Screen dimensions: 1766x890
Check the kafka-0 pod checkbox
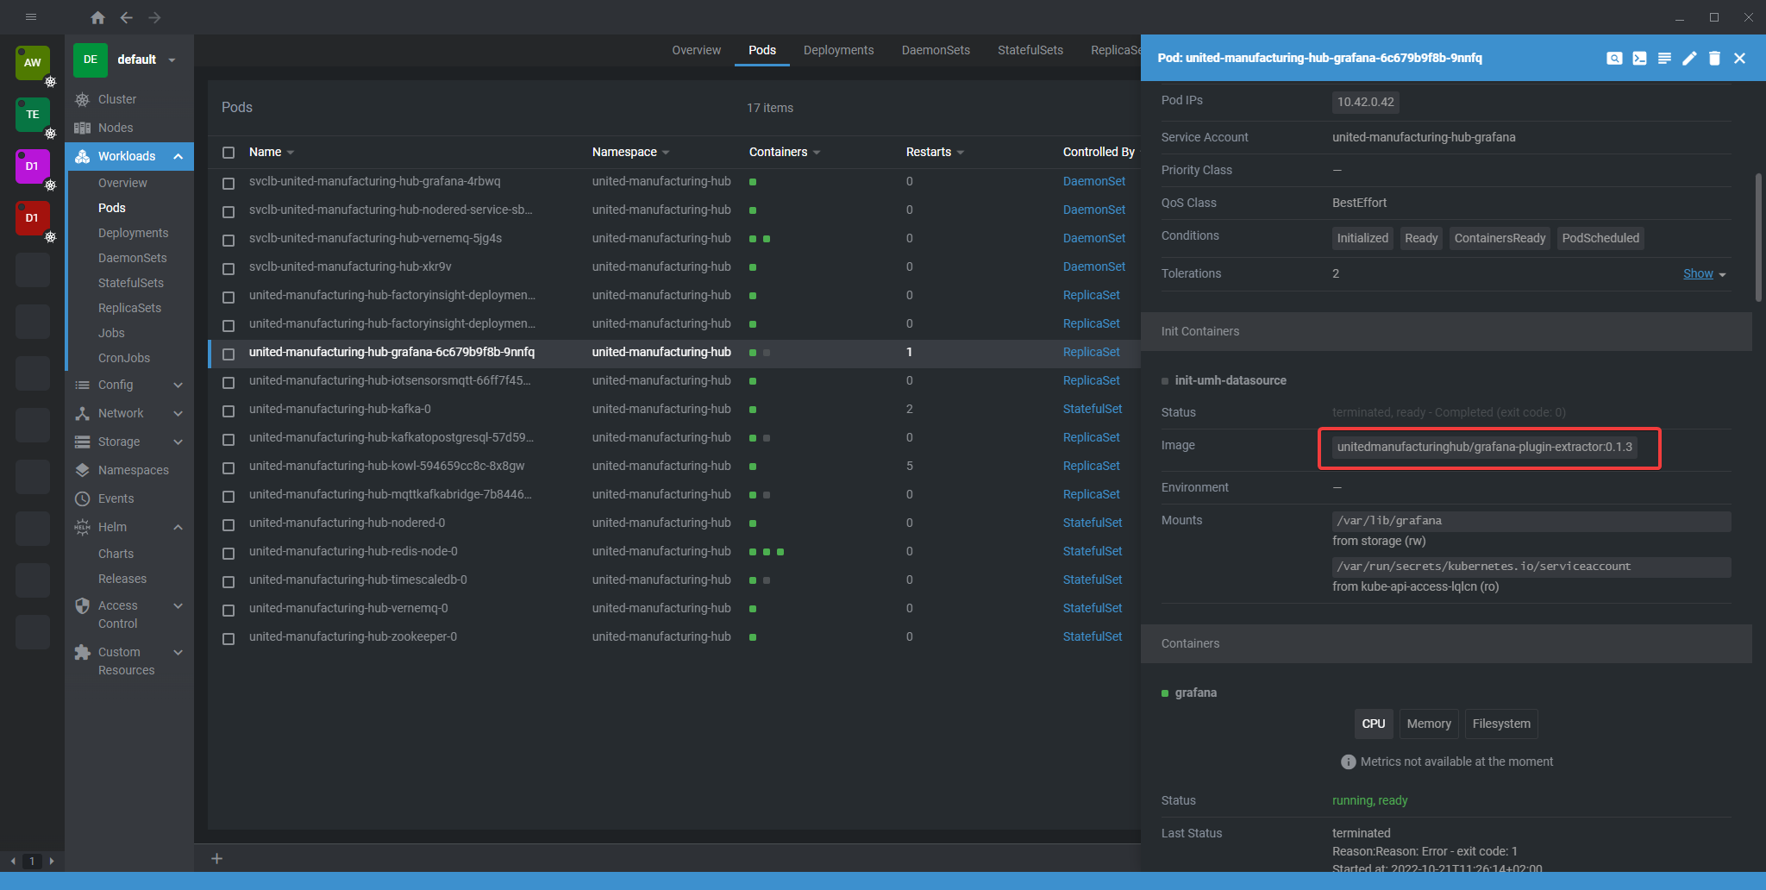coord(229,411)
